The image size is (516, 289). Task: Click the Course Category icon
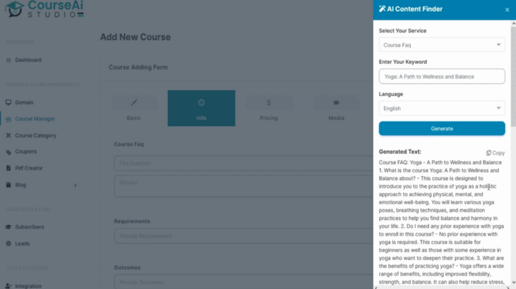pyautogui.click(x=9, y=135)
